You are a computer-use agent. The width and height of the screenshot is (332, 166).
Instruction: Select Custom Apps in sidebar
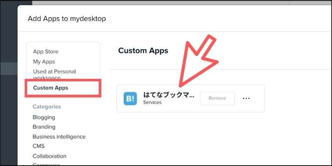(x=51, y=88)
